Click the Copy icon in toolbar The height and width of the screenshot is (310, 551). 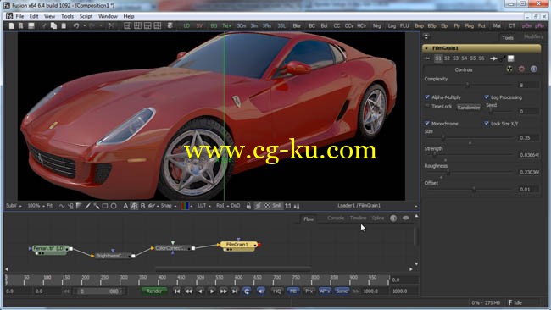(x=53, y=26)
